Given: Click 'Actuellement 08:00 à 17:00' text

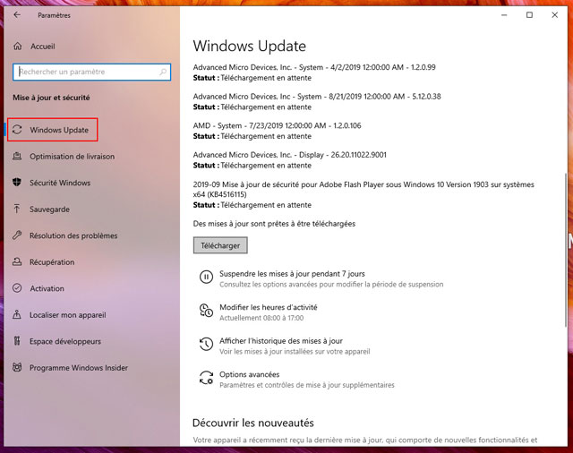Looking at the screenshot, I should point(261,318).
